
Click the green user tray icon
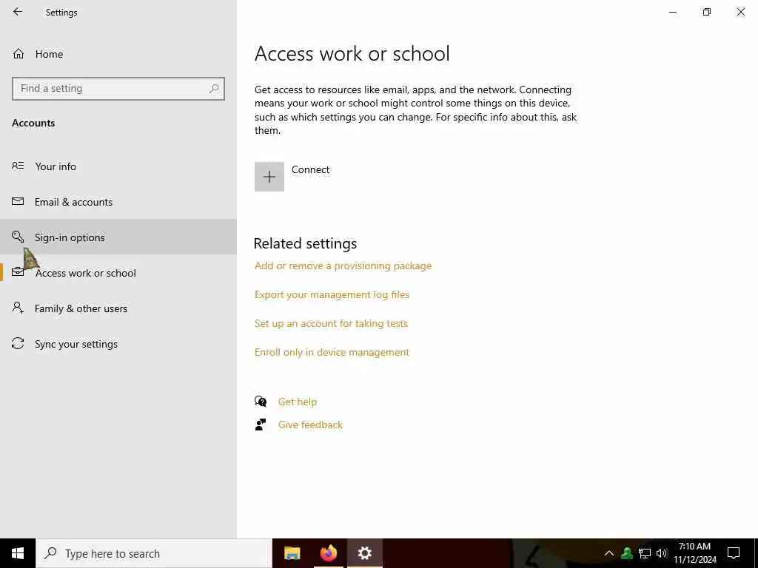[627, 553]
